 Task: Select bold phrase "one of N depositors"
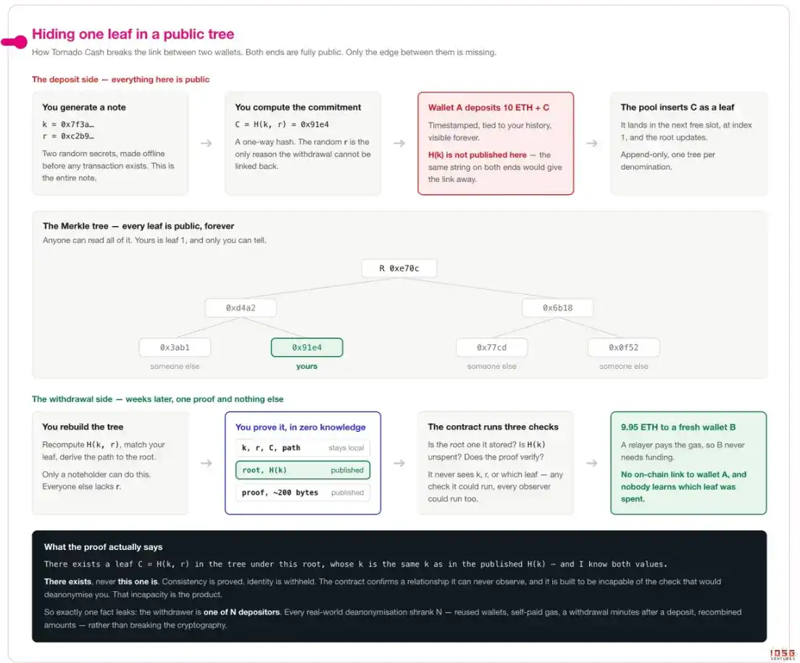(x=241, y=612)
